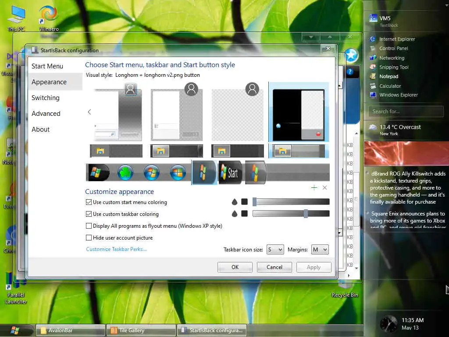The width and height of the screenshot is (449, 337).
Task: Adjust the taskbar coloring opacity slider
Action: point(291,214)
